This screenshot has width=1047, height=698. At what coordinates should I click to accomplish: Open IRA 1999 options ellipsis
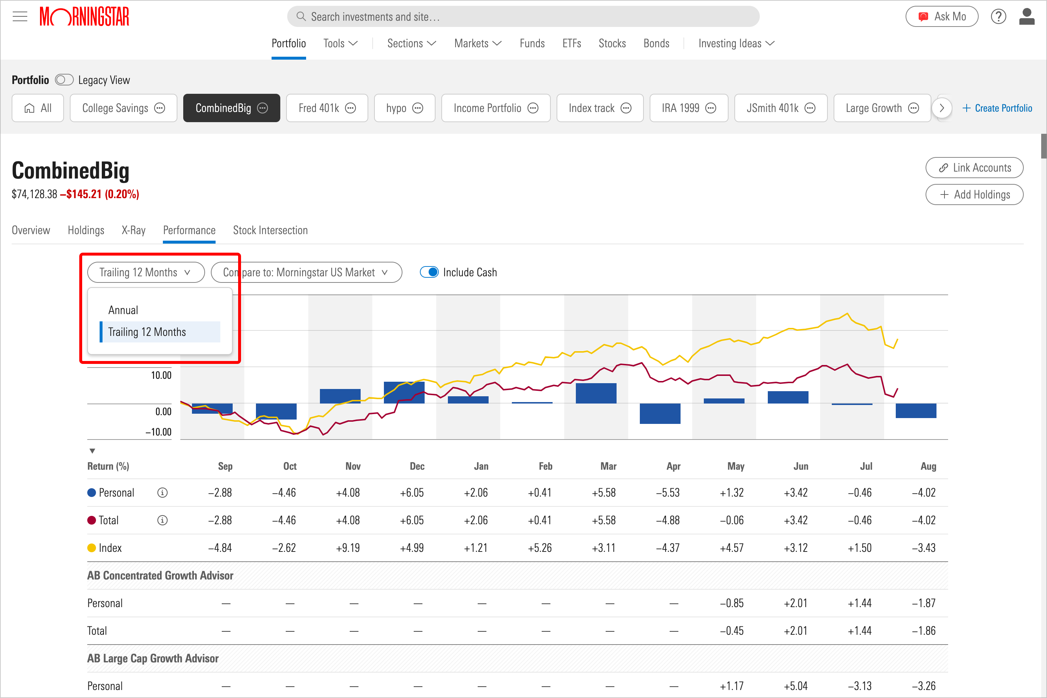[x=711, y=108]
